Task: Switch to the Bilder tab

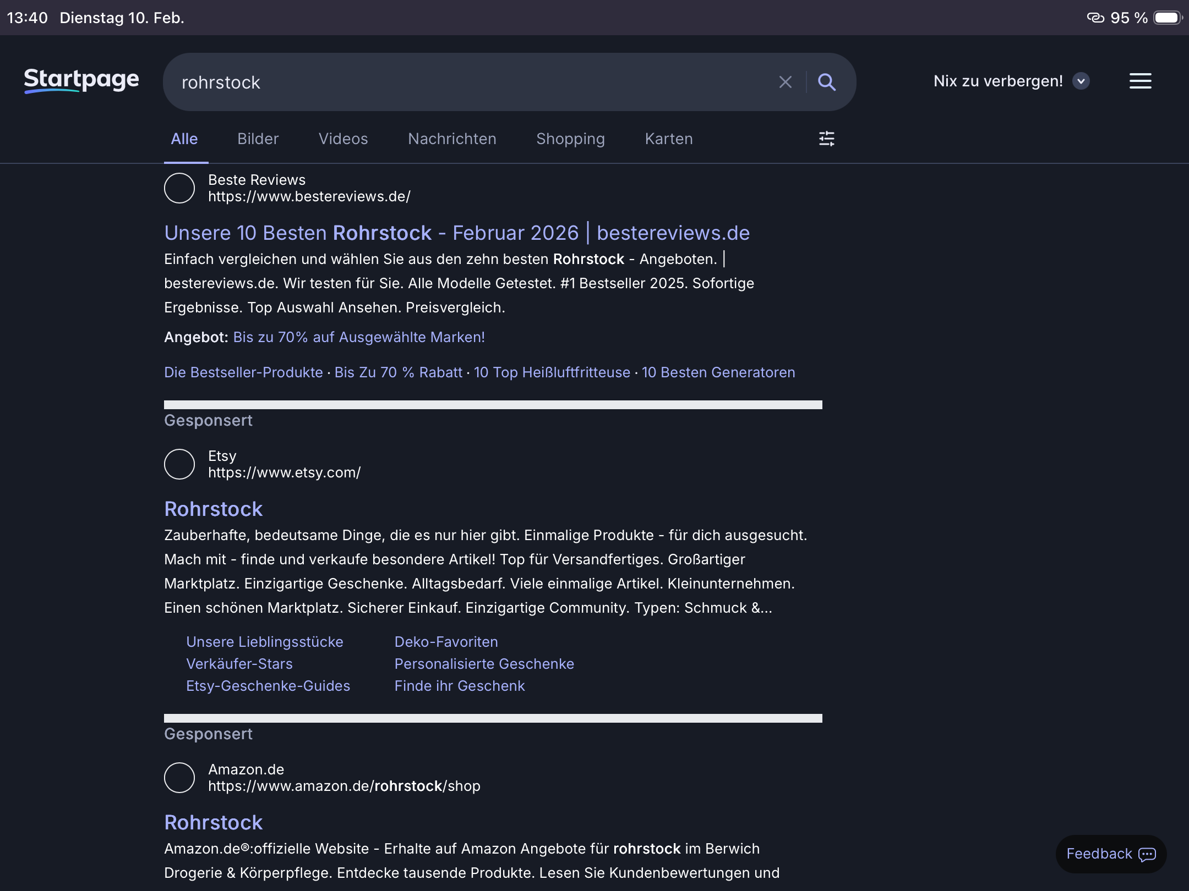Action: coord(258,139)
